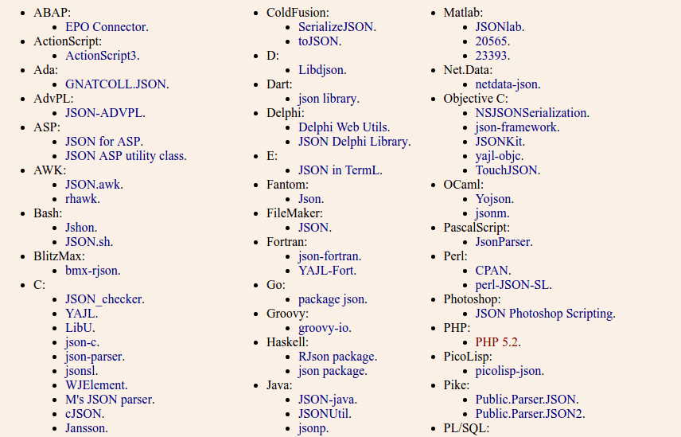Click the ActionScript3 link

tap(101, 56)
